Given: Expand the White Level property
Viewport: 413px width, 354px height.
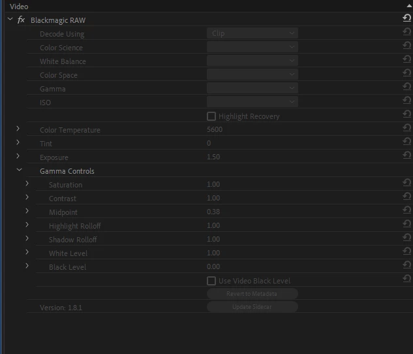Looking at the screenshot, I should tap(27, 251).
